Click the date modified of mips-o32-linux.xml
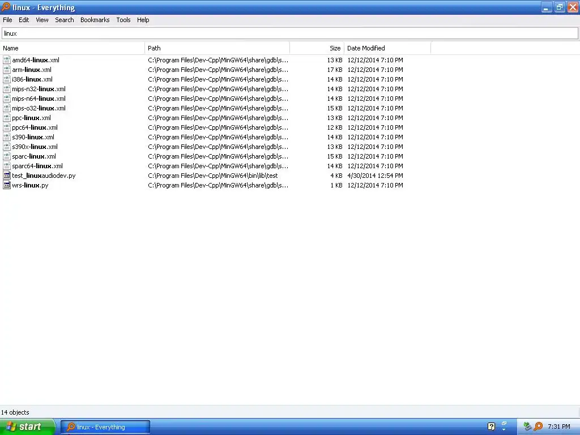The image size is (580, 435). [x=375, y=108]
